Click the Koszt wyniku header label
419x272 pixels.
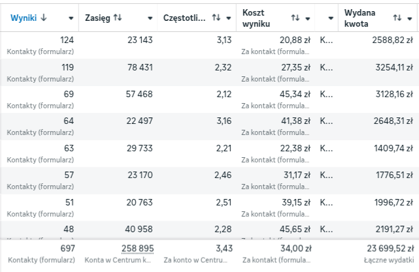(256, 17)
